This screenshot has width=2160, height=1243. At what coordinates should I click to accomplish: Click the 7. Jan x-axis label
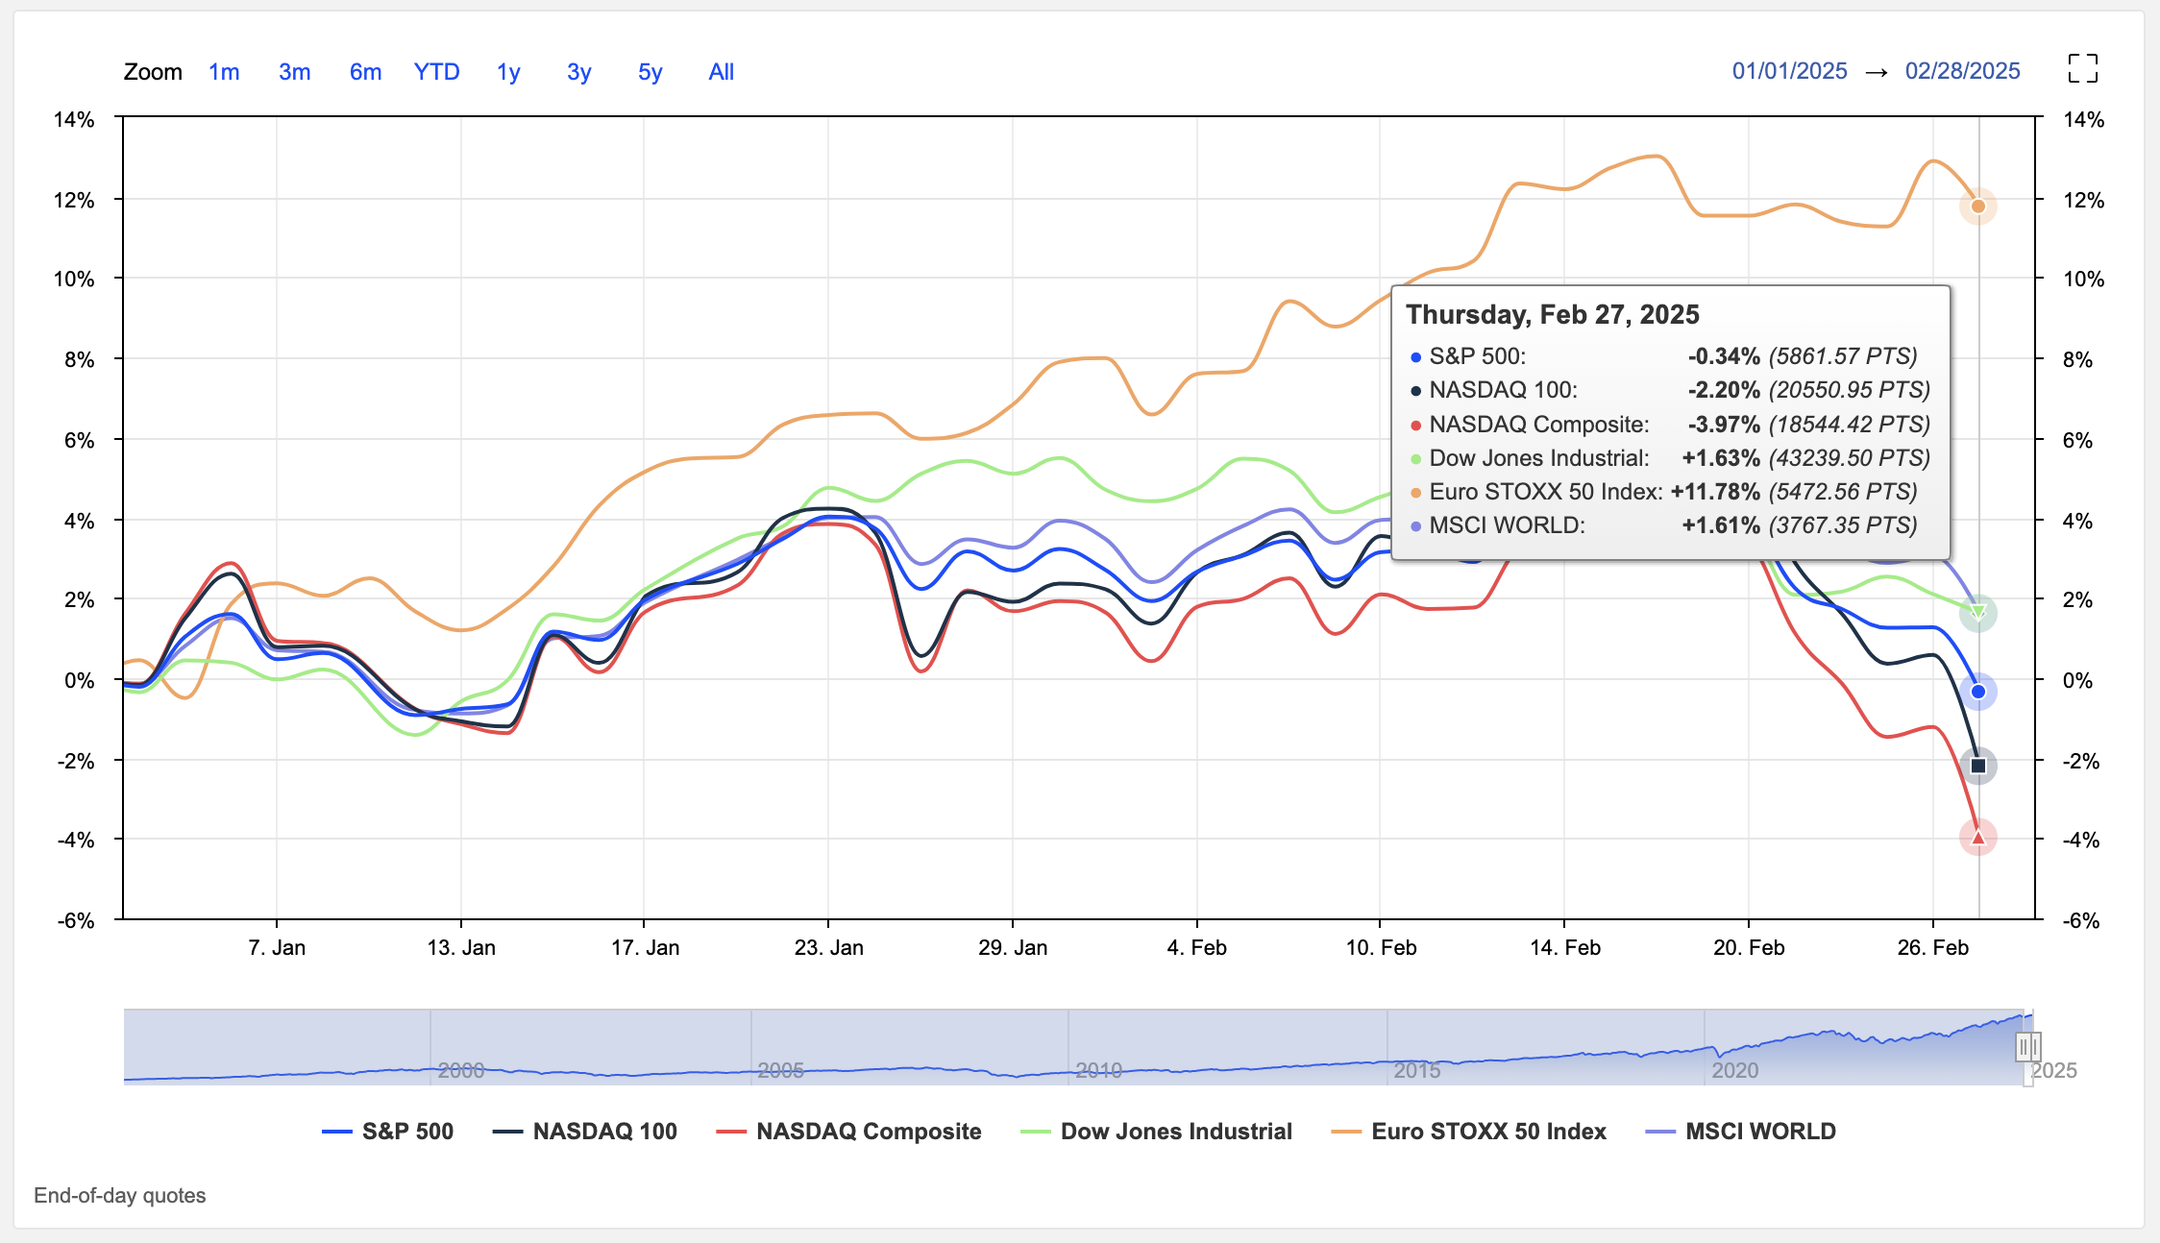[x=277, y=948]
